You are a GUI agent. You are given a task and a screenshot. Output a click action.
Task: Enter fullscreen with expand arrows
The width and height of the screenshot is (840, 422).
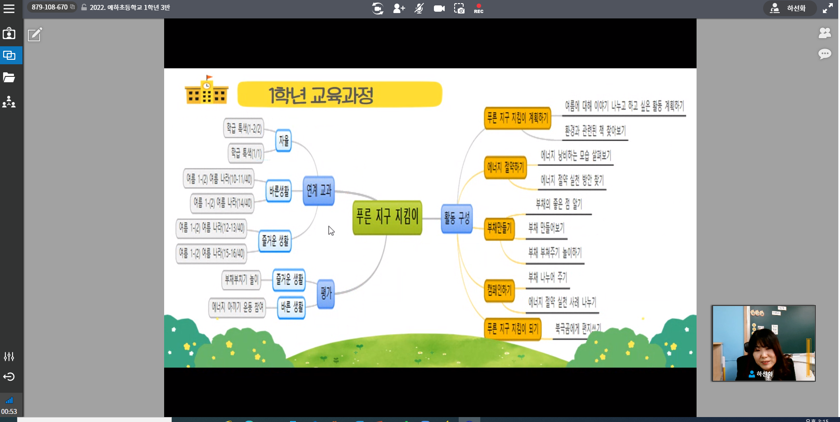click(828, 8)
